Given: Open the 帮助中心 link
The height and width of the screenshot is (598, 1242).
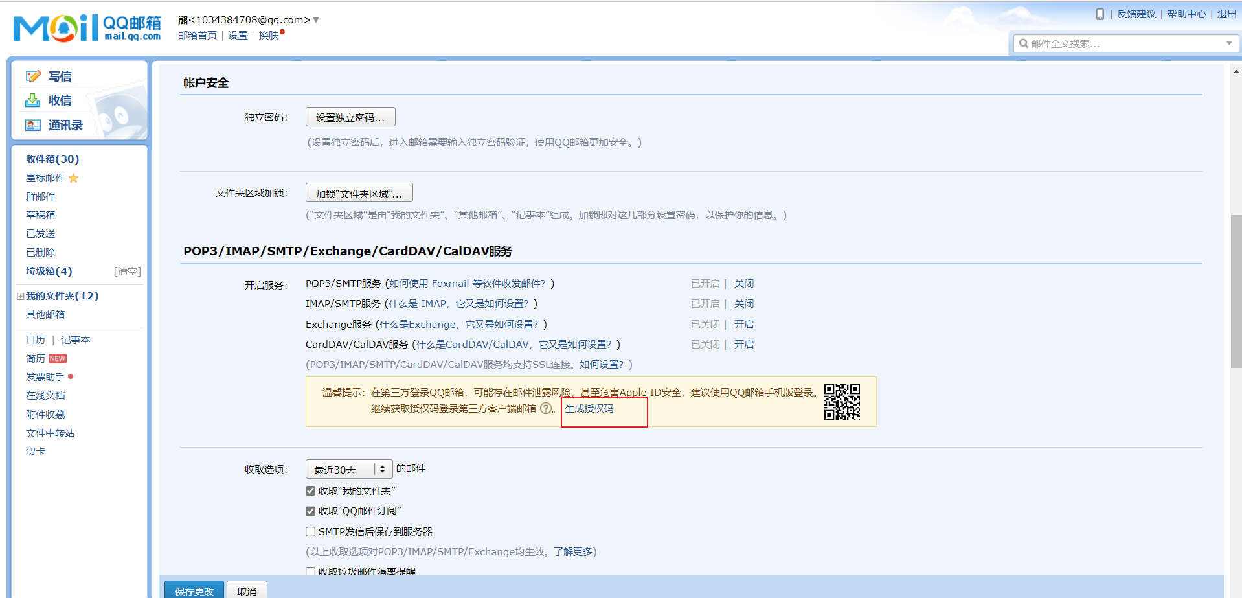Looking at the screenshot, I should [1186, 14].
